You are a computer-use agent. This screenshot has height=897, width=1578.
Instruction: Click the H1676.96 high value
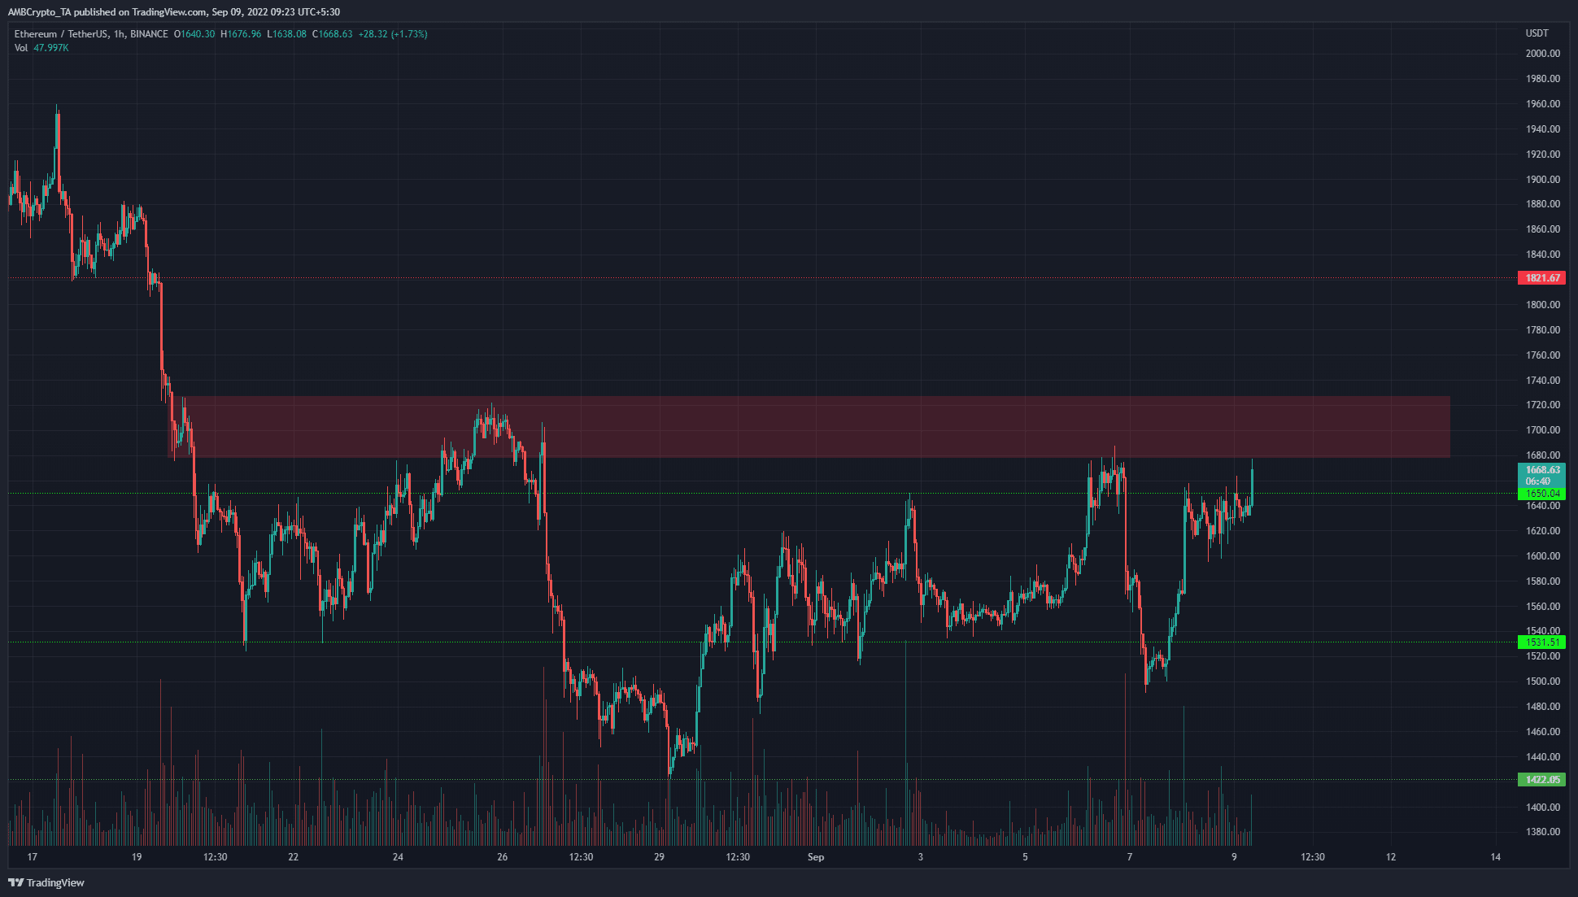point(241,34)
